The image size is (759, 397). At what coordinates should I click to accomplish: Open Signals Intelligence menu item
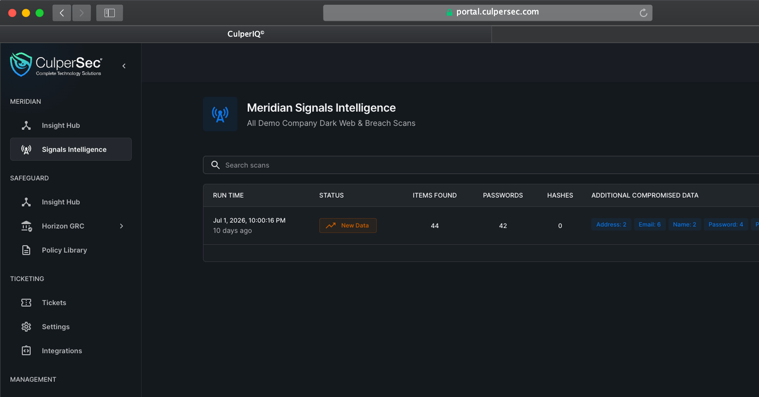(x=71, y=149)
